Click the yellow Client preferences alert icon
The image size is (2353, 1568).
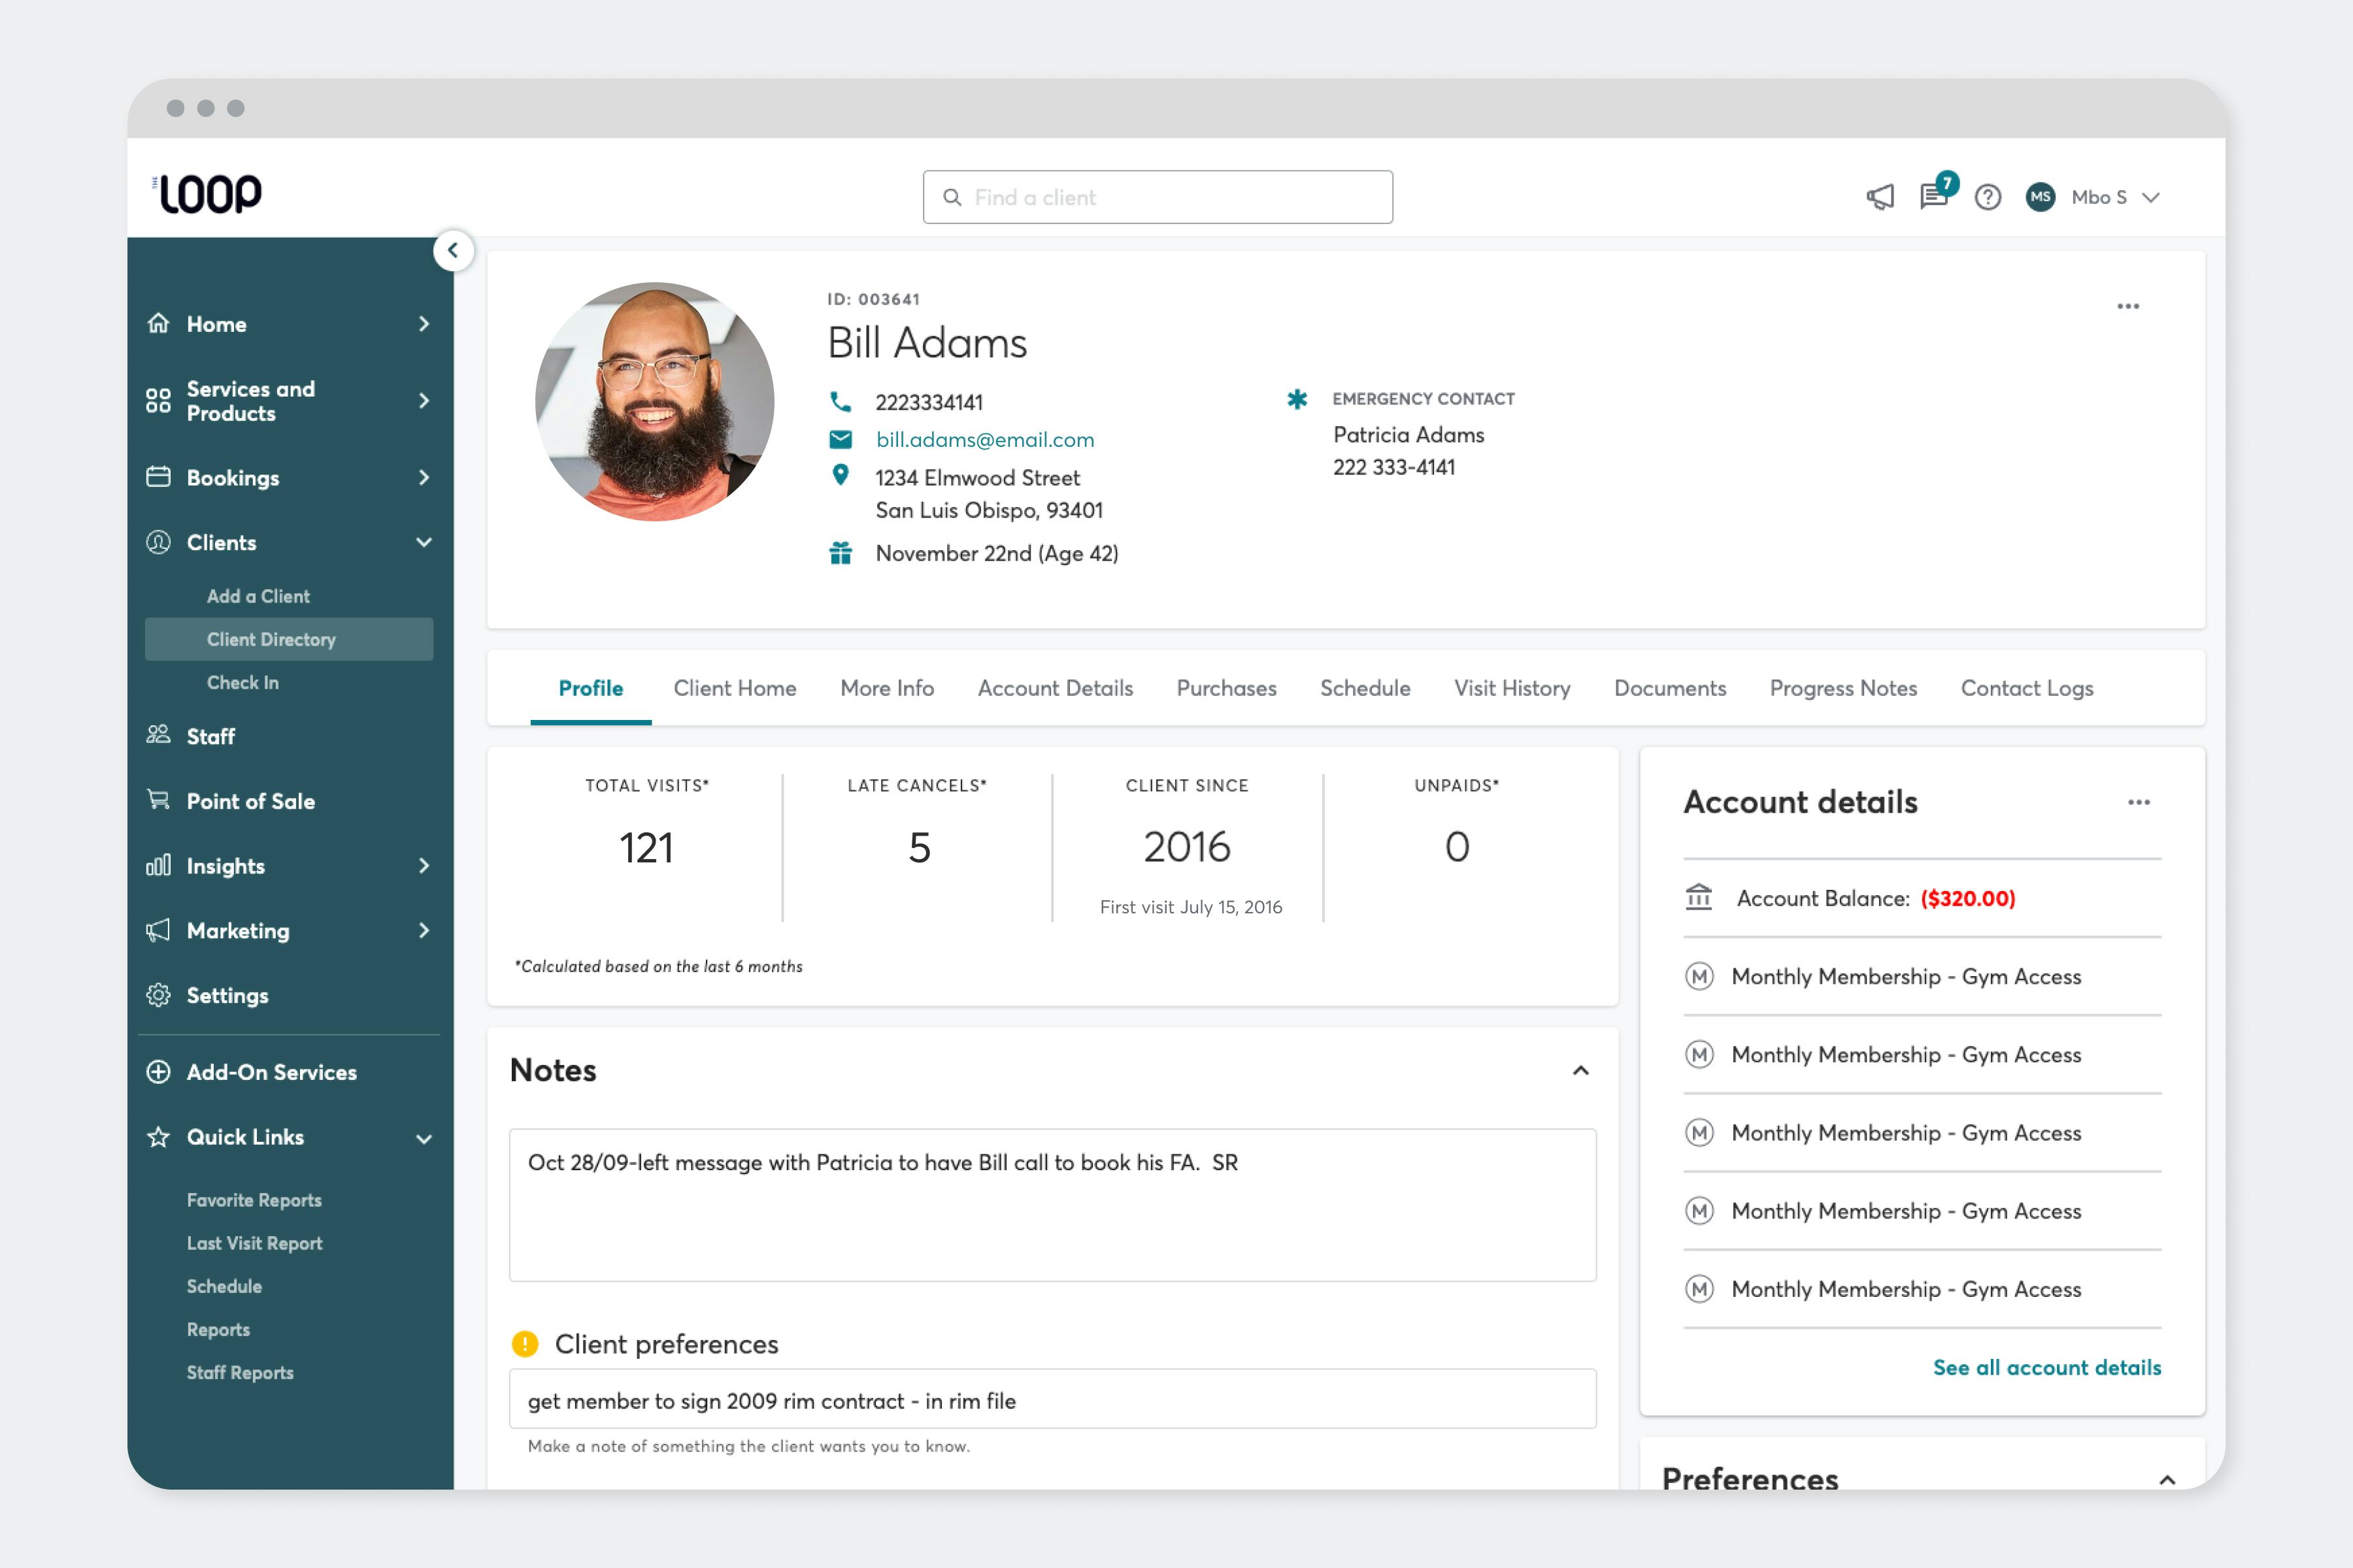point(526,1344)
